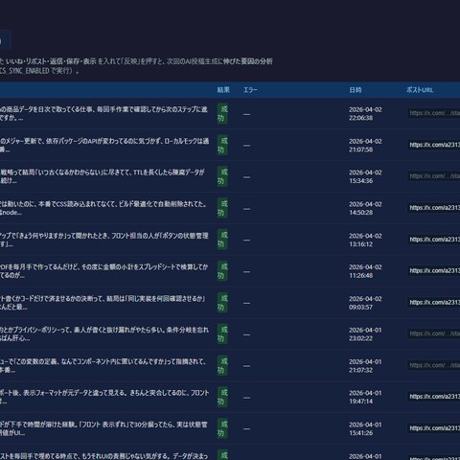Open post URL for 2026-04-02 13:16:12 row
Viewport: 460px width, 460px height.
tap(434, 240)
